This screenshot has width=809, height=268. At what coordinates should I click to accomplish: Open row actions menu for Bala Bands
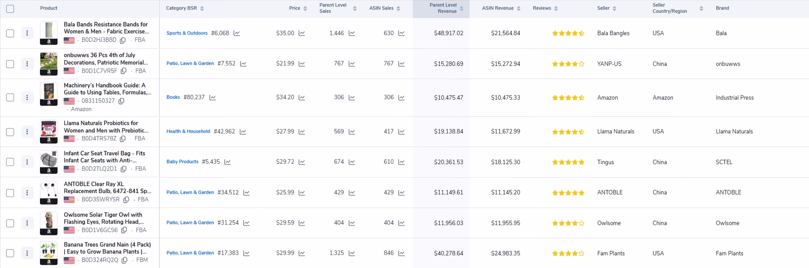(27, 33)
